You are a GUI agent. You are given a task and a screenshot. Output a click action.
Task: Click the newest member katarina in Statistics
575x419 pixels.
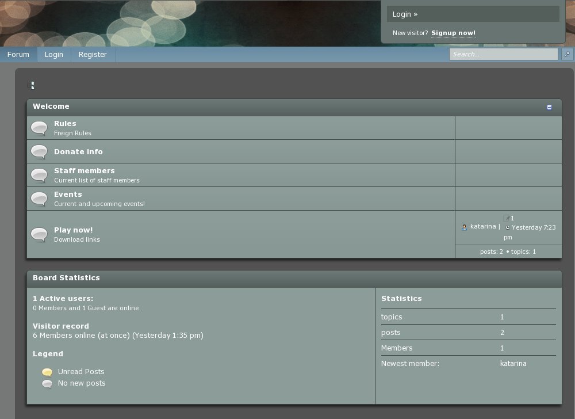(x=513, y=364)
